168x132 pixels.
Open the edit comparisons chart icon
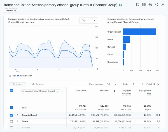pyautogui.click(x=150, y=5)
